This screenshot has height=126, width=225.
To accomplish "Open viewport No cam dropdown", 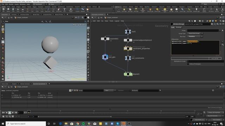I will pyautogui.click(x=82, y=25).
